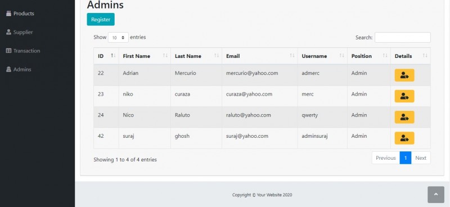This screenshot has width=450, height=207.
Task: Sort by Details column arrows
Action: pyautogui.click(x=425, y=56)
